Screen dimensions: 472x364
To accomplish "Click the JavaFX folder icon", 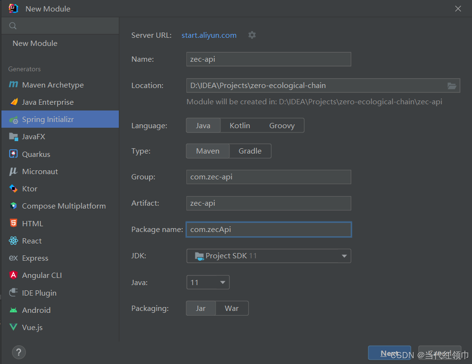I will coord(13,137).
